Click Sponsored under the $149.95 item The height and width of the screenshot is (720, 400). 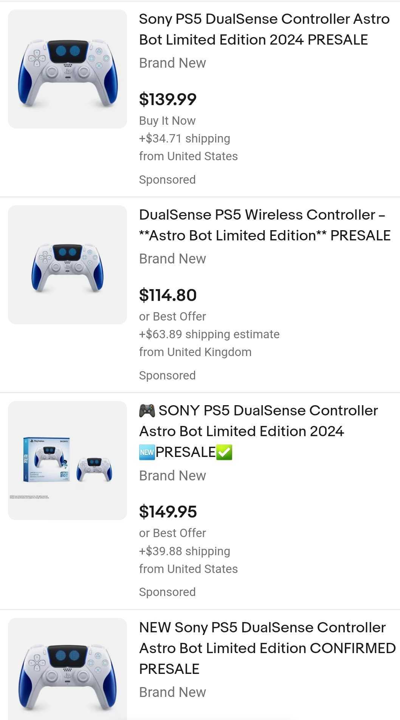pyautogui.click(x=167, y=591)
